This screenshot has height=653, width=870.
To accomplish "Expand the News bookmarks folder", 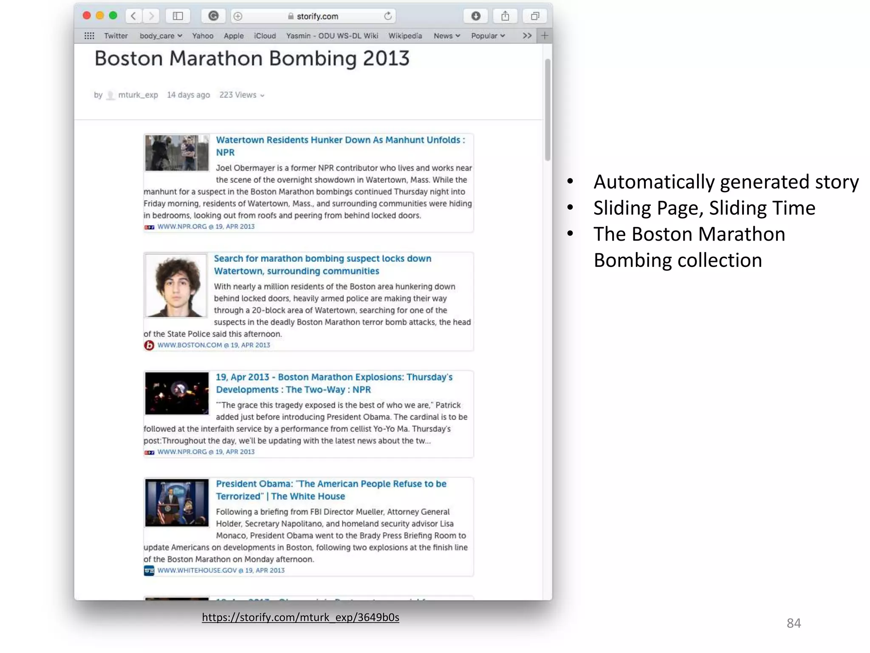I will point(447,36).
